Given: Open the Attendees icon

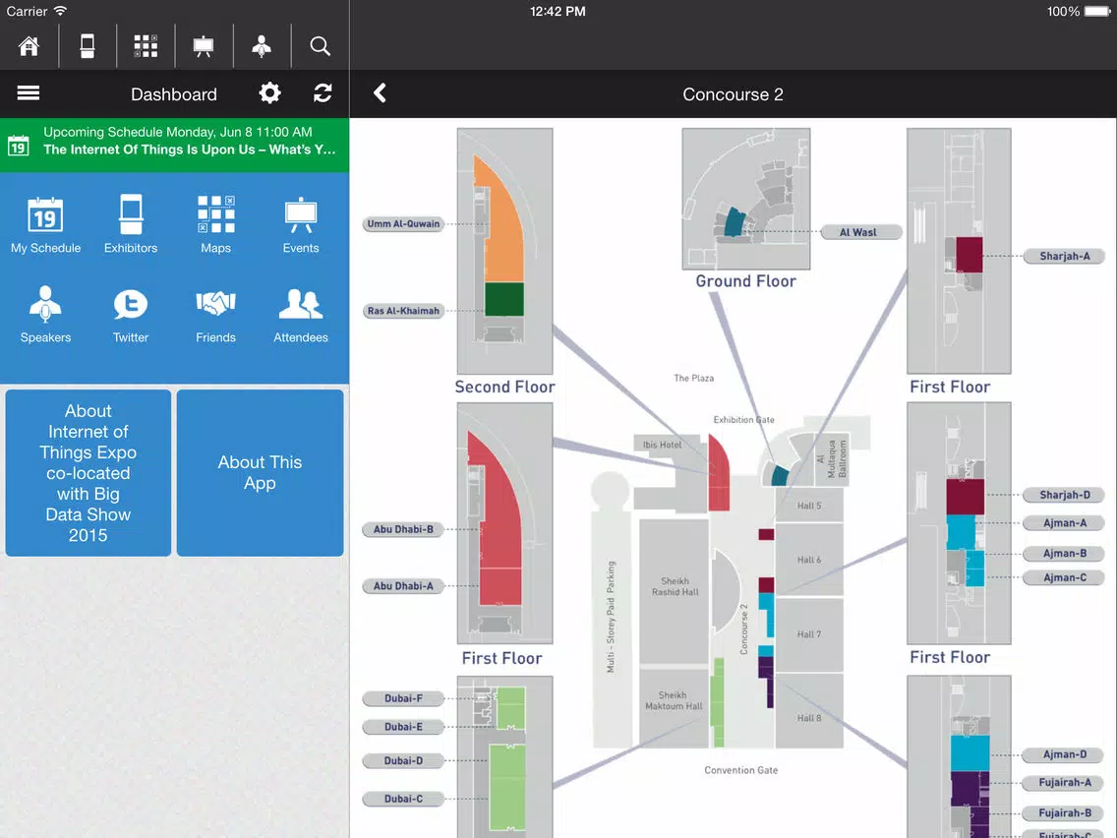Looking at the screenshot, I should click(x=301, y=304).
